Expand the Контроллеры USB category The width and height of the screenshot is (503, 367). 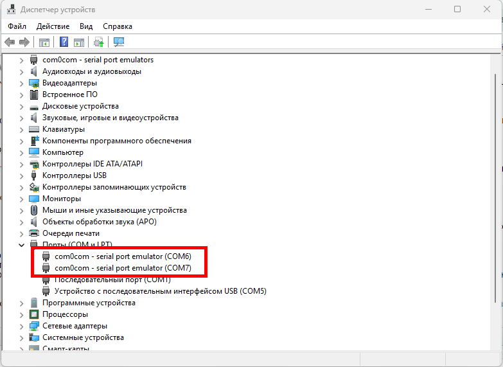tap(21, 176)
